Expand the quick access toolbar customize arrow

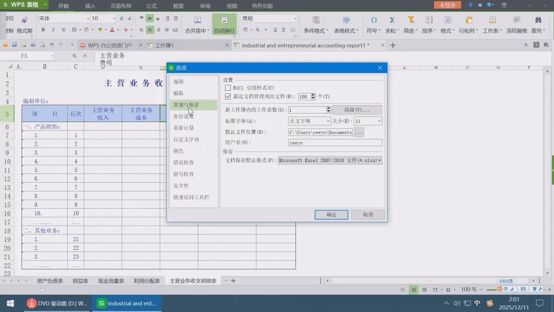pyautogui.click(x=72, y=45)
